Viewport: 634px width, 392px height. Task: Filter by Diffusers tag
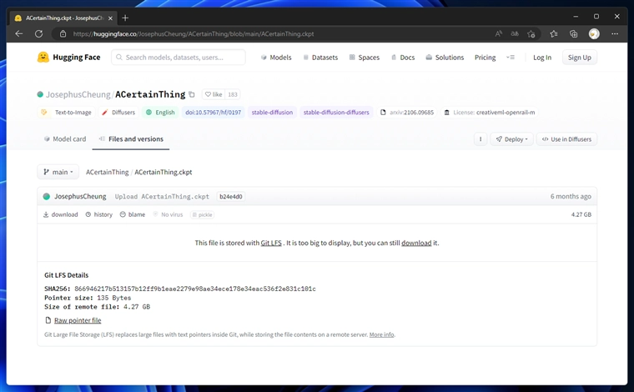(118, 113)
